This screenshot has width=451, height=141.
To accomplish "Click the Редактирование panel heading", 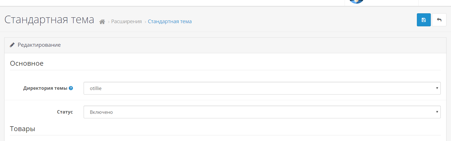I will [x=39, y=45].
